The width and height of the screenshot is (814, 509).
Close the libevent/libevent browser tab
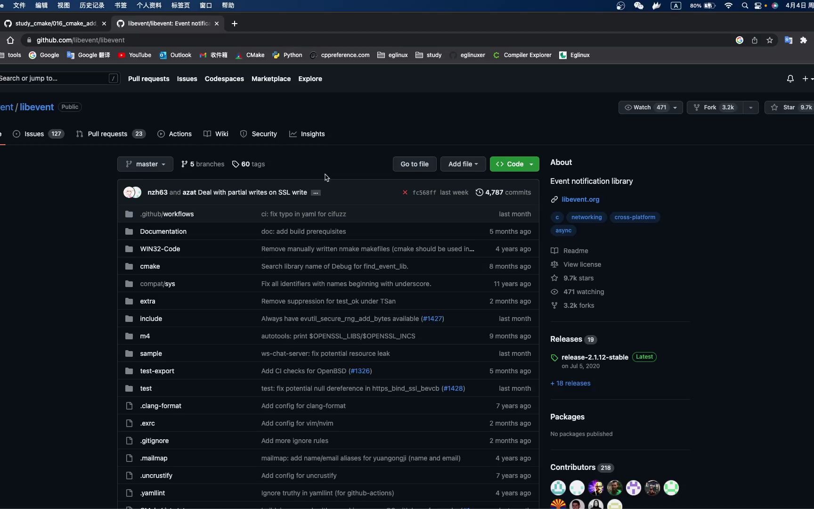pos(217,23)
